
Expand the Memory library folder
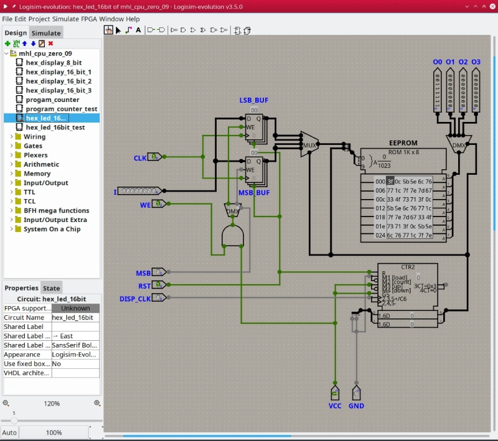11,174
